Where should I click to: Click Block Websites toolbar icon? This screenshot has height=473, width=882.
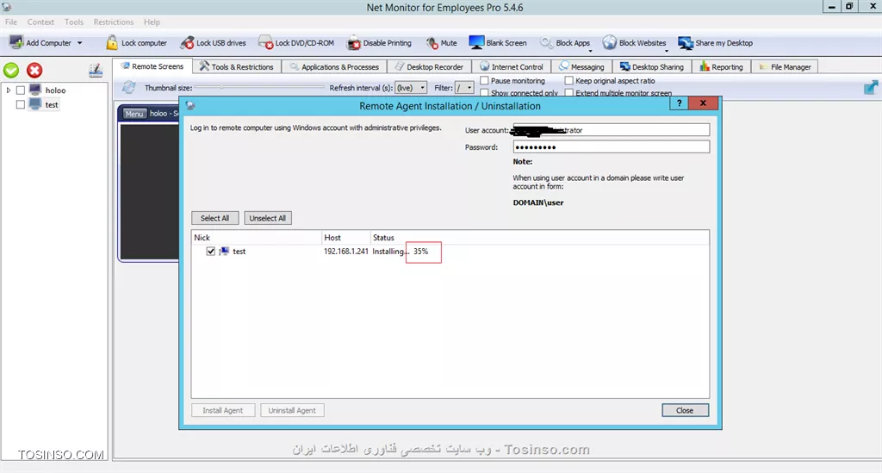point(610,43)
